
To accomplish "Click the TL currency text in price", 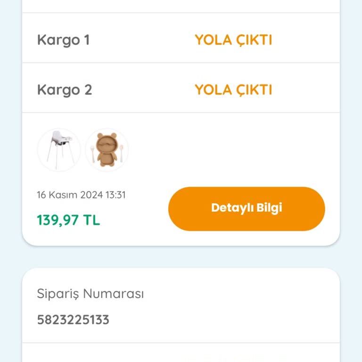I will (92, 220).
